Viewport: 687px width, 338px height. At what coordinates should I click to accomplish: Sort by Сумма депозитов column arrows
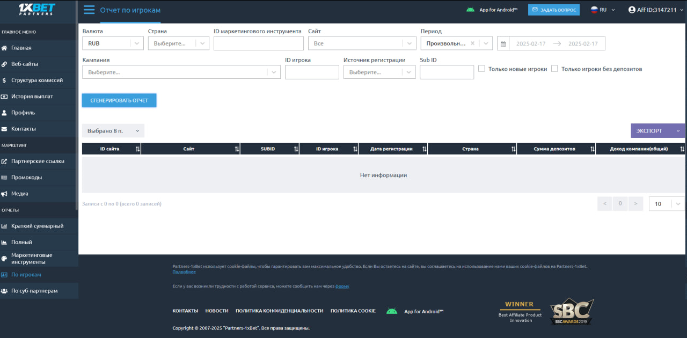[593, 149]
